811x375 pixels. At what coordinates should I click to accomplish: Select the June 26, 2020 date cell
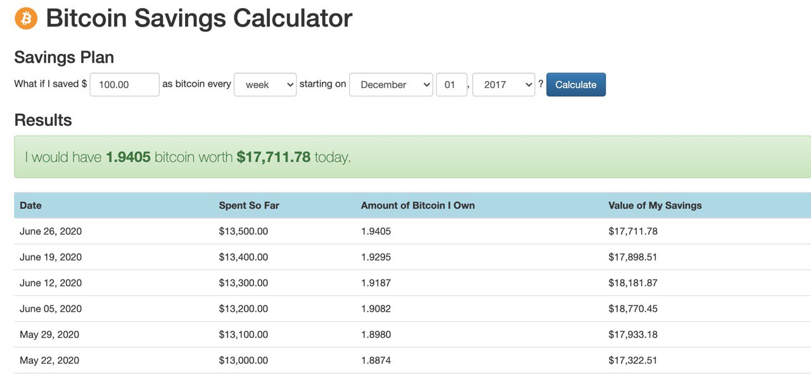tap(51, 231)
